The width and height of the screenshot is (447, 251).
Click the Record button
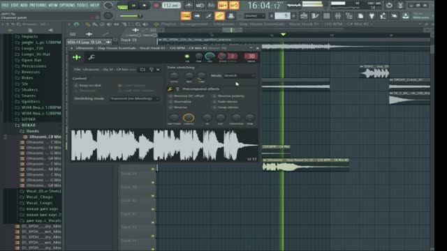156,6
